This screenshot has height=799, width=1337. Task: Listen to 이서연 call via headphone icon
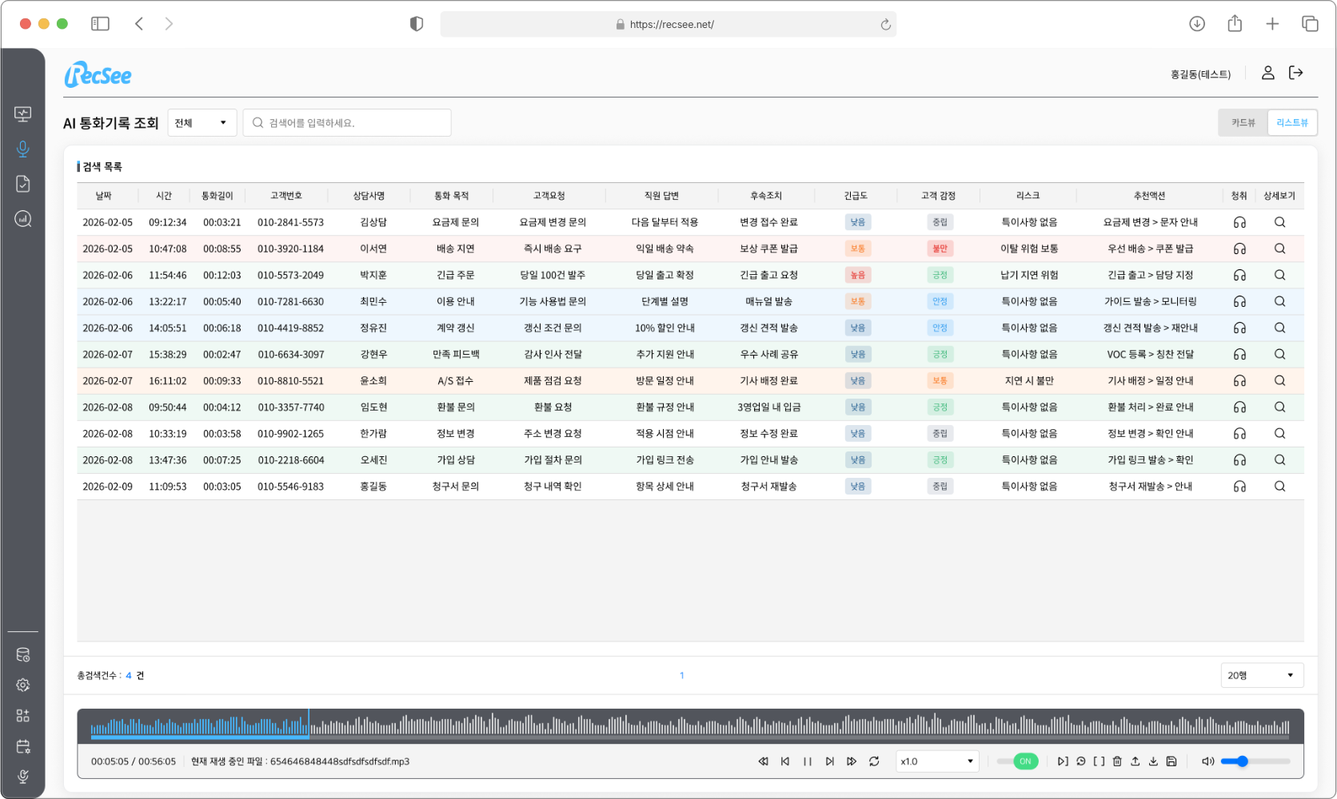[1239, 248]
